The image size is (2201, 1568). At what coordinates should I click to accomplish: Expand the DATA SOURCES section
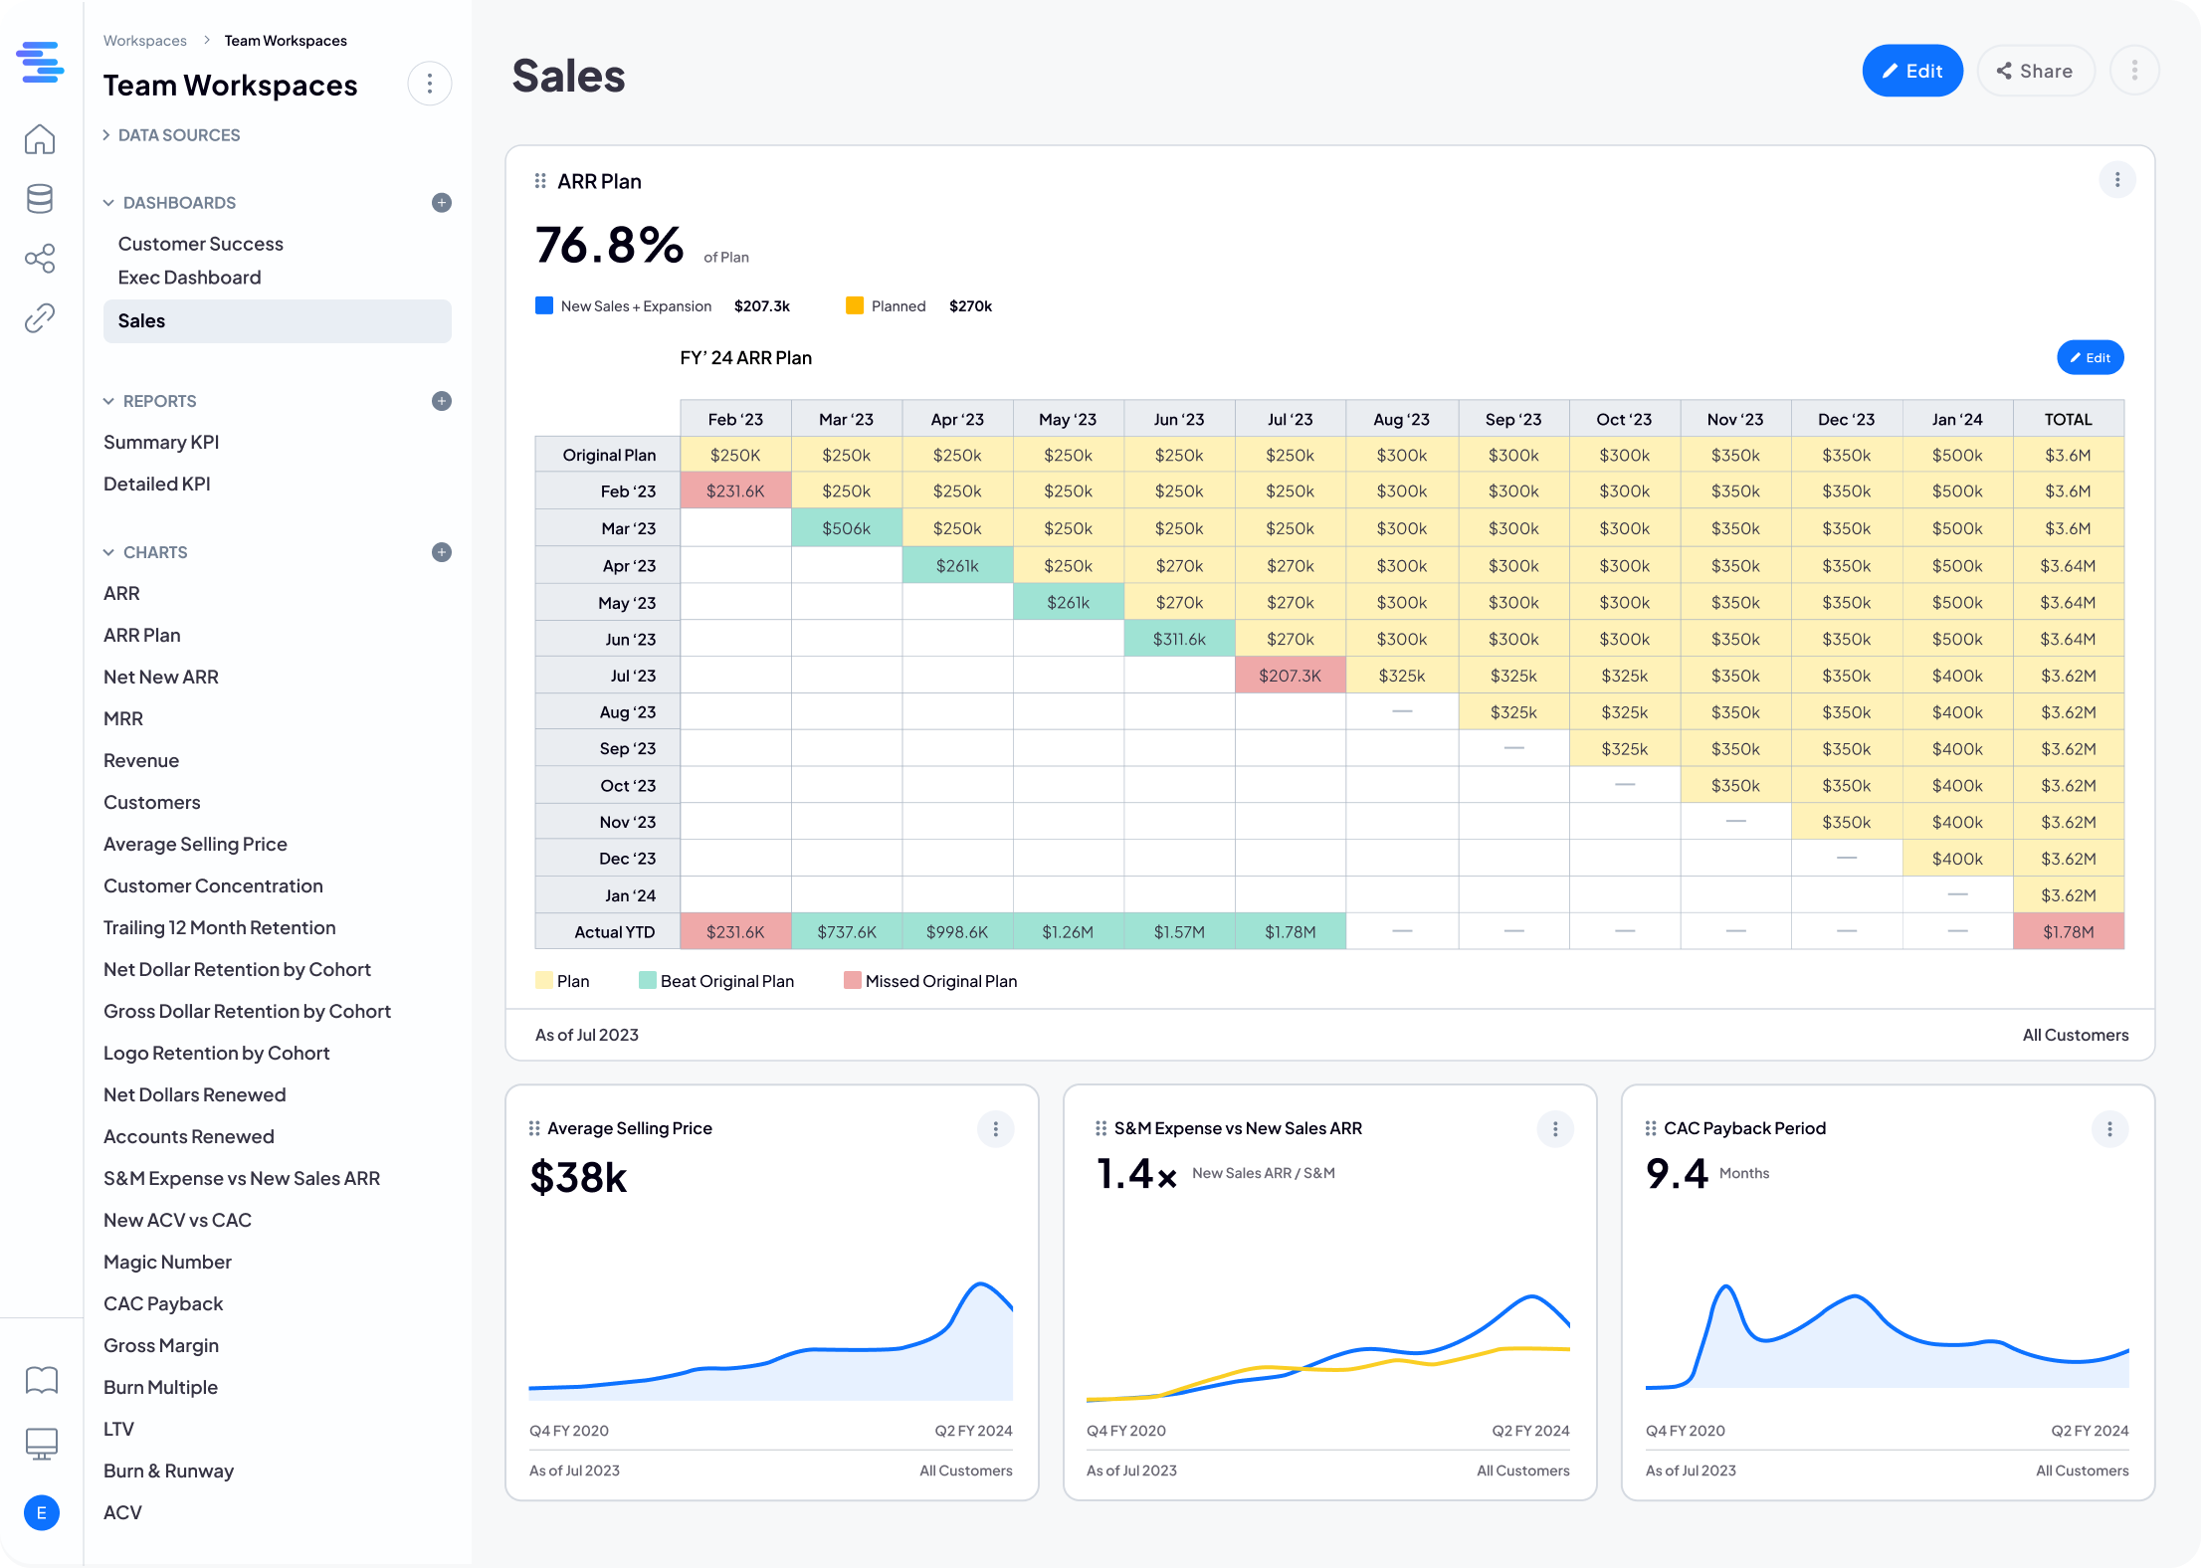(171, 135)
